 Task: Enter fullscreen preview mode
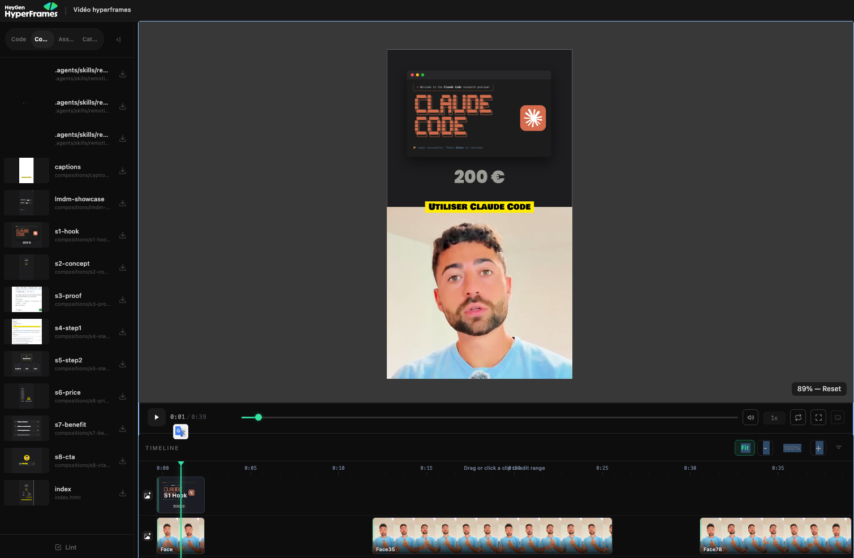pyautogui.click(x=818, y=418)
